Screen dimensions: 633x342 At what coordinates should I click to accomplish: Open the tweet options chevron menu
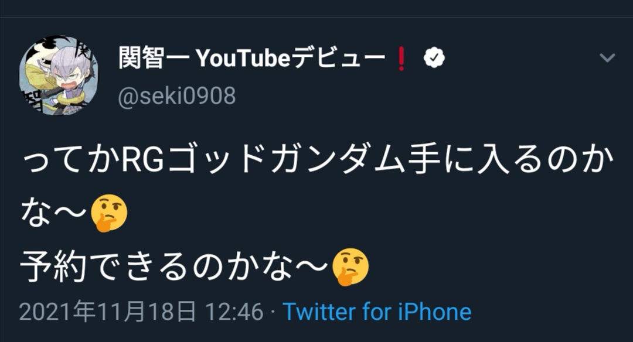coord(607,58)
